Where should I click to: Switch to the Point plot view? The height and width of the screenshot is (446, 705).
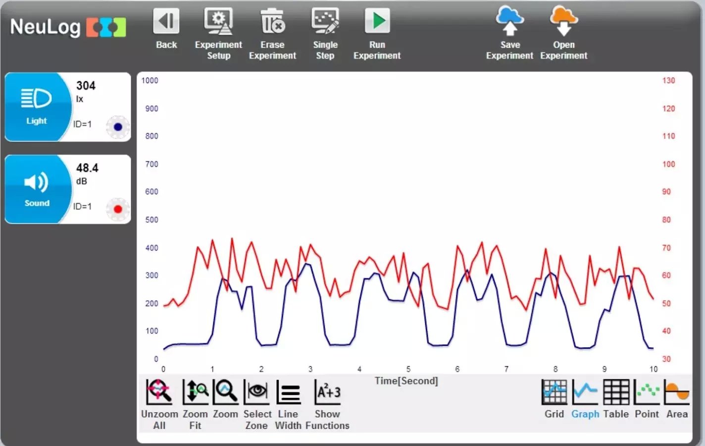click(x=647, y=392)
